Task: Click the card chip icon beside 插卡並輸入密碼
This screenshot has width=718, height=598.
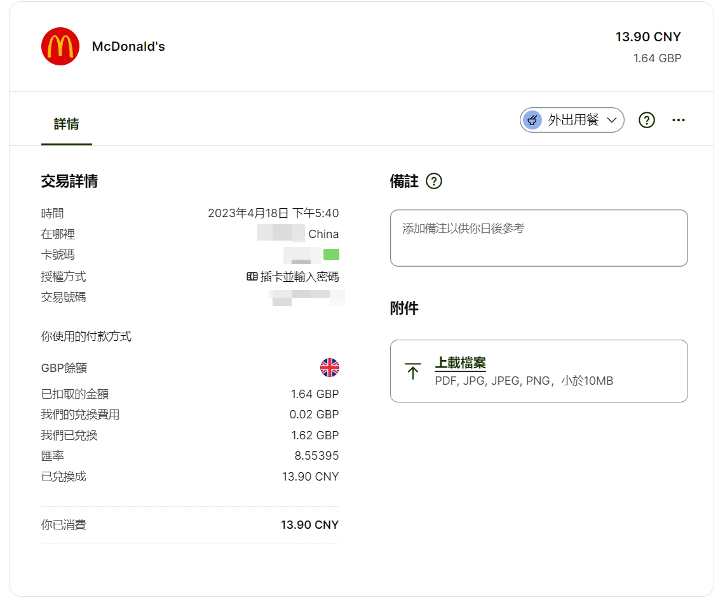Action: 252,276
